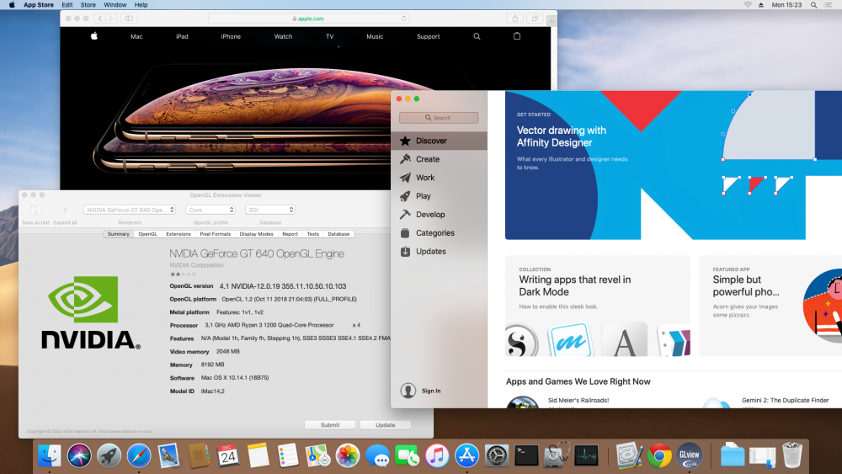Viewport: 842px width, 474px height.
Task: Click the Apple logo on apple.com page
Action: [94, 36]
